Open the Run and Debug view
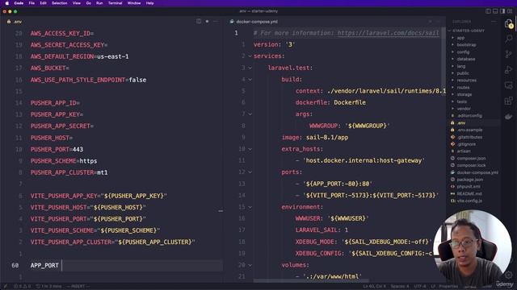 point(508,70)
